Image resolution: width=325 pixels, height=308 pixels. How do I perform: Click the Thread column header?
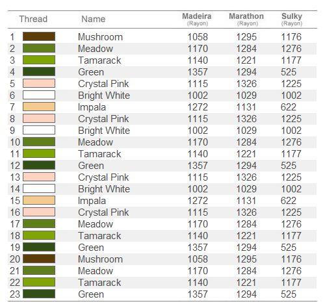coord(33,19)
